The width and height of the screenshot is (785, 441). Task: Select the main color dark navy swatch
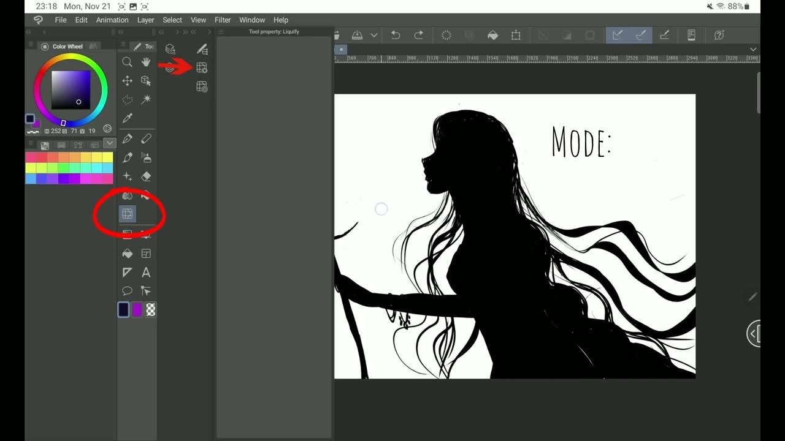(123, 310)
